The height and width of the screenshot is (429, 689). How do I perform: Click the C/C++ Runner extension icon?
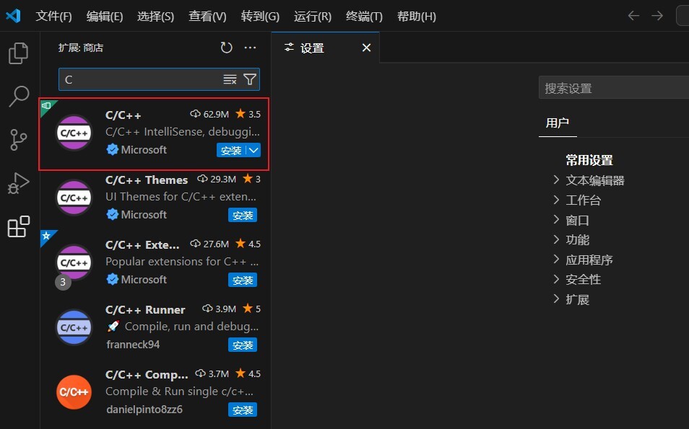(x=74, y=327)
